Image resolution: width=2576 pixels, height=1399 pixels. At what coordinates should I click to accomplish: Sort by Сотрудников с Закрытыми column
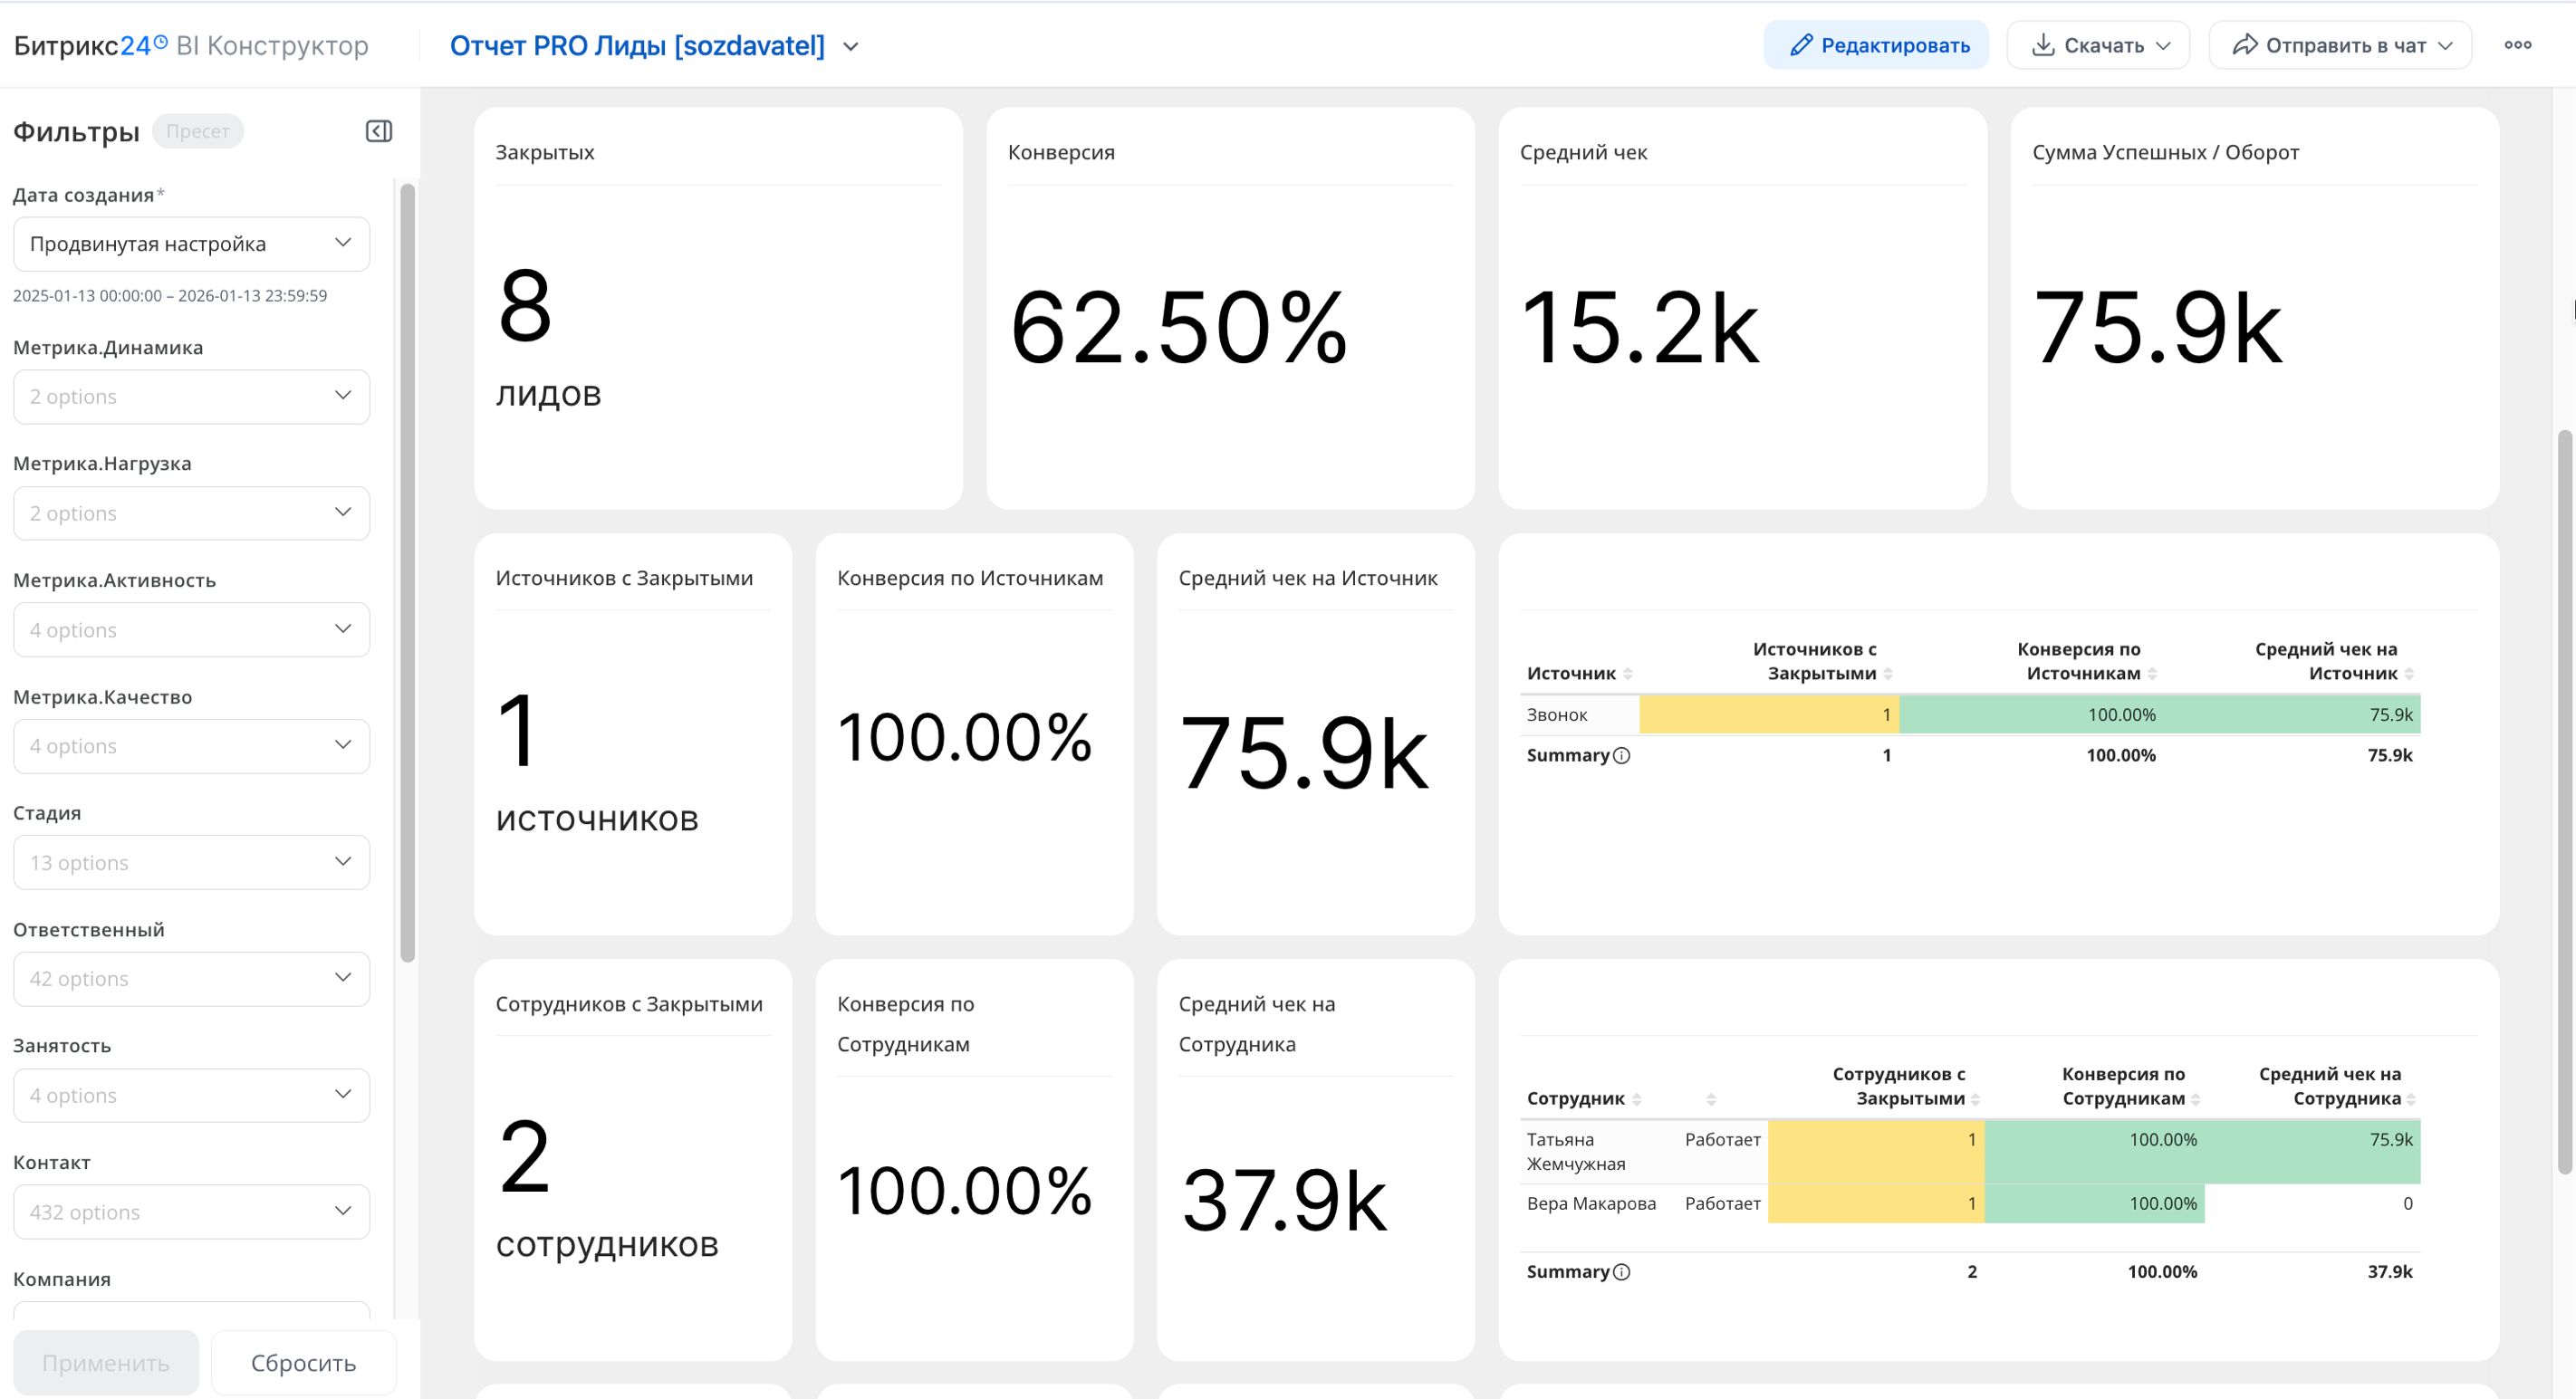[x=1975, y=1099]
